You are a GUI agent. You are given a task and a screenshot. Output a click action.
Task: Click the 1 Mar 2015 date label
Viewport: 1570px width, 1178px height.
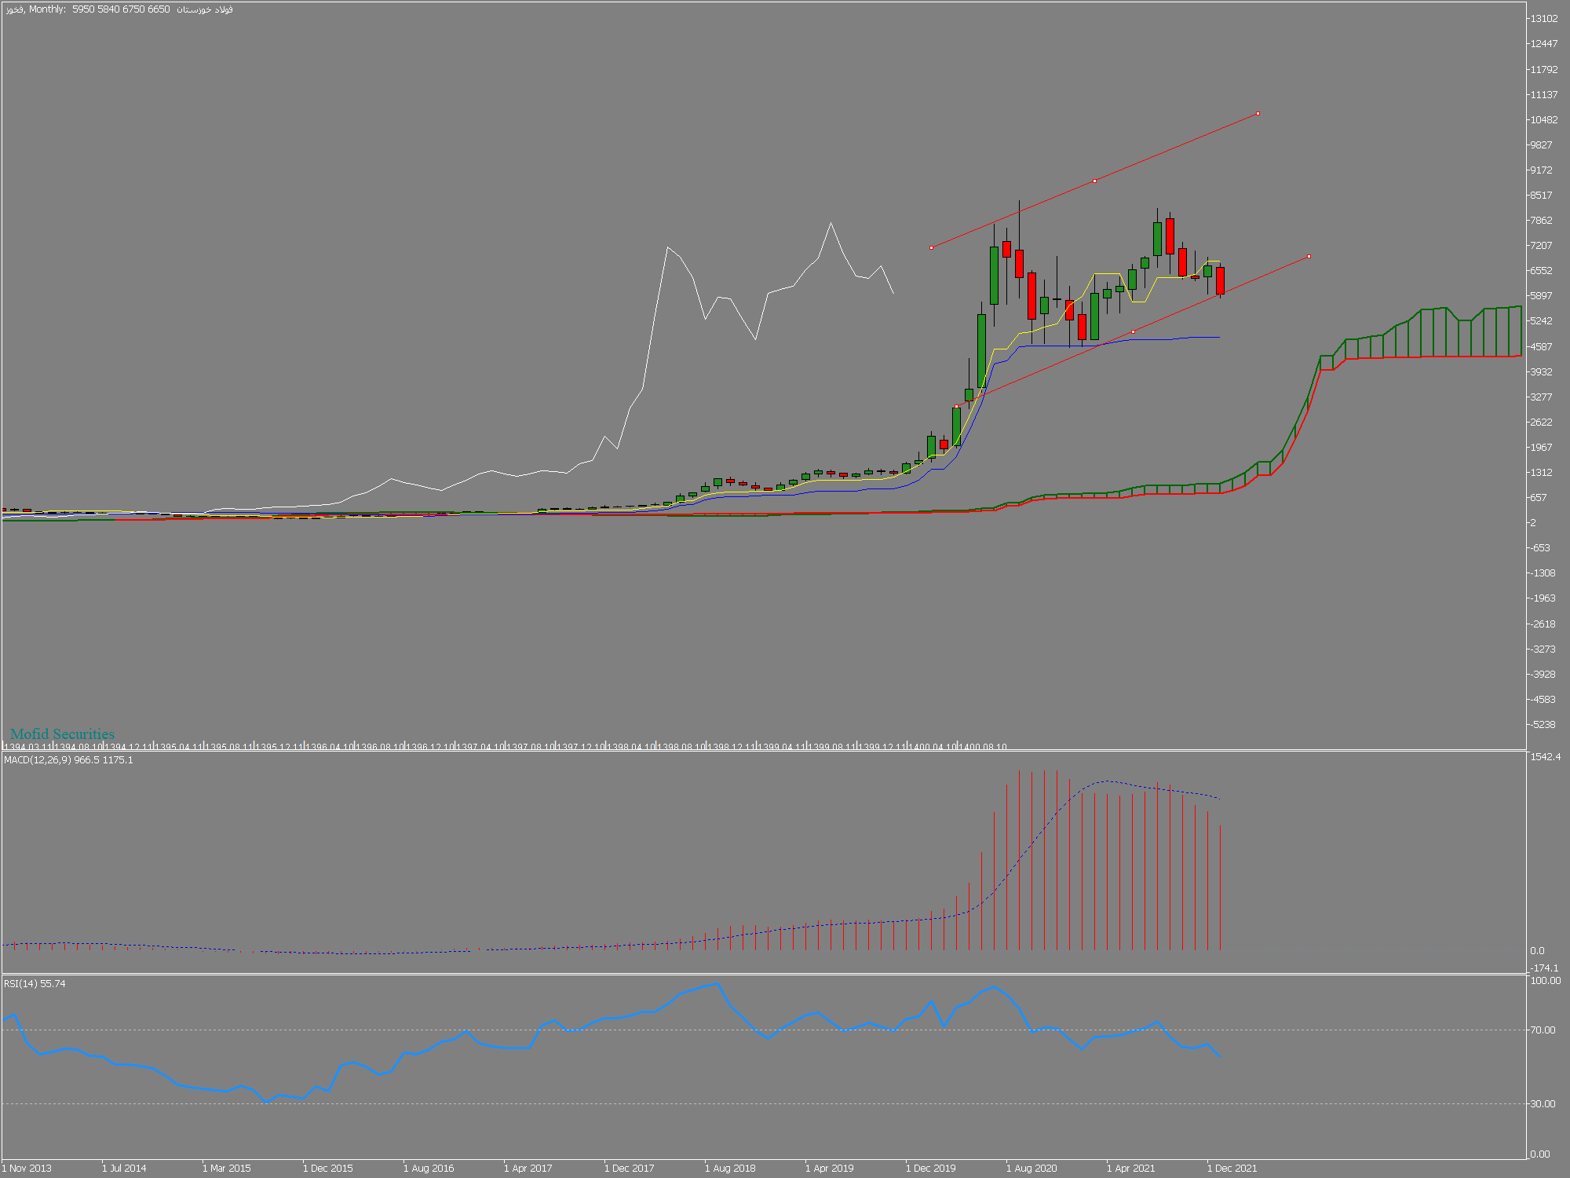point(227,1169)
